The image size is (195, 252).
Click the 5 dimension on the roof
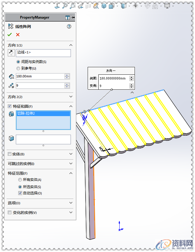101,149
